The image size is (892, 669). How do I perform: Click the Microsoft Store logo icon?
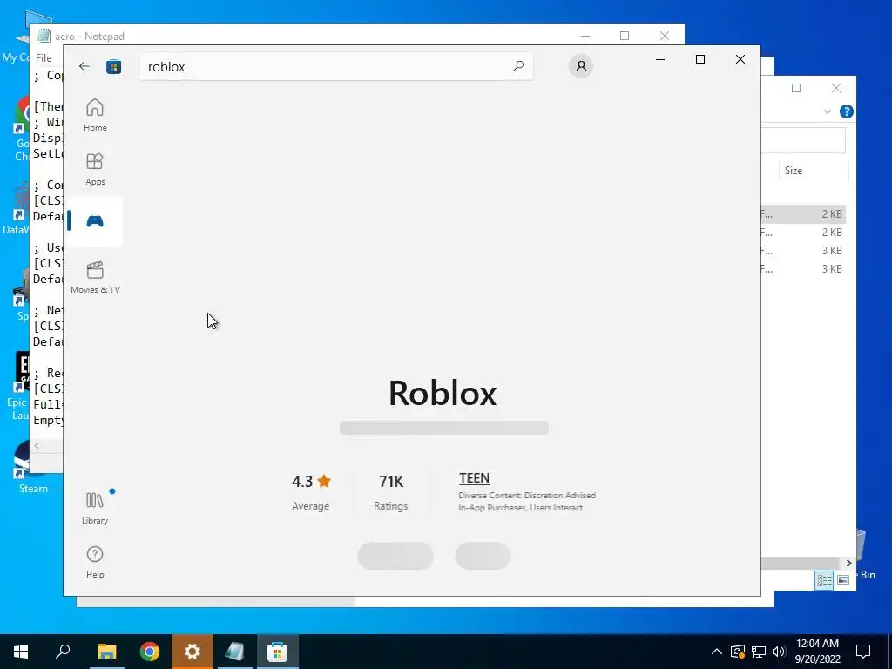coord(114,66)
